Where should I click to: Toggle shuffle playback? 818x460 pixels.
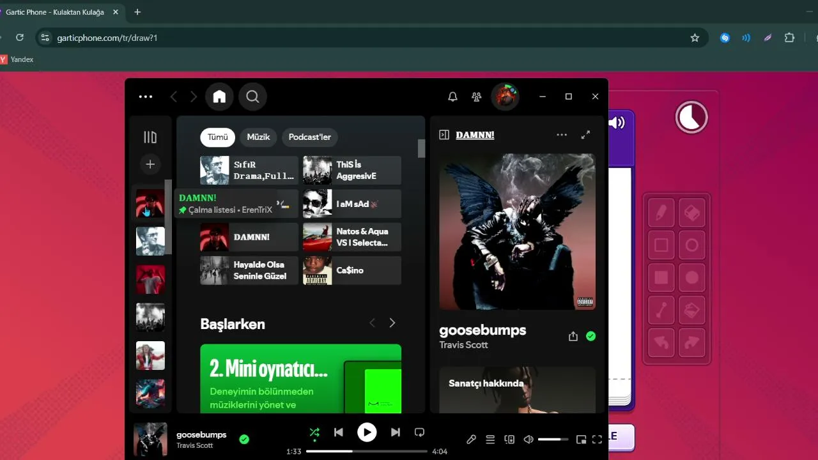314,433
